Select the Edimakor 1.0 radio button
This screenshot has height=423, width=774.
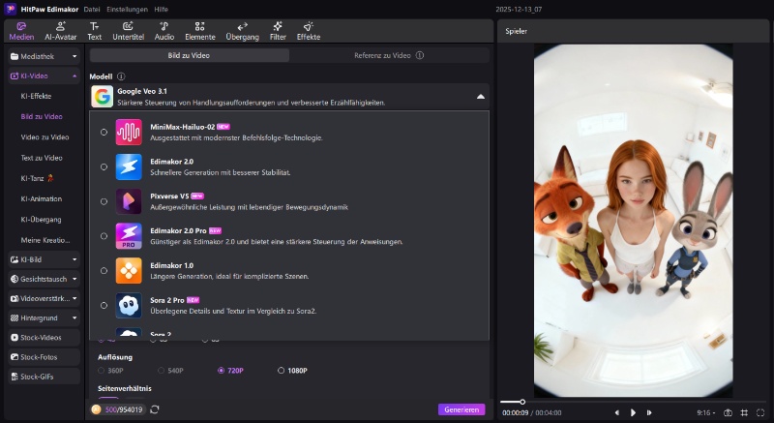[x=104, y=270]
